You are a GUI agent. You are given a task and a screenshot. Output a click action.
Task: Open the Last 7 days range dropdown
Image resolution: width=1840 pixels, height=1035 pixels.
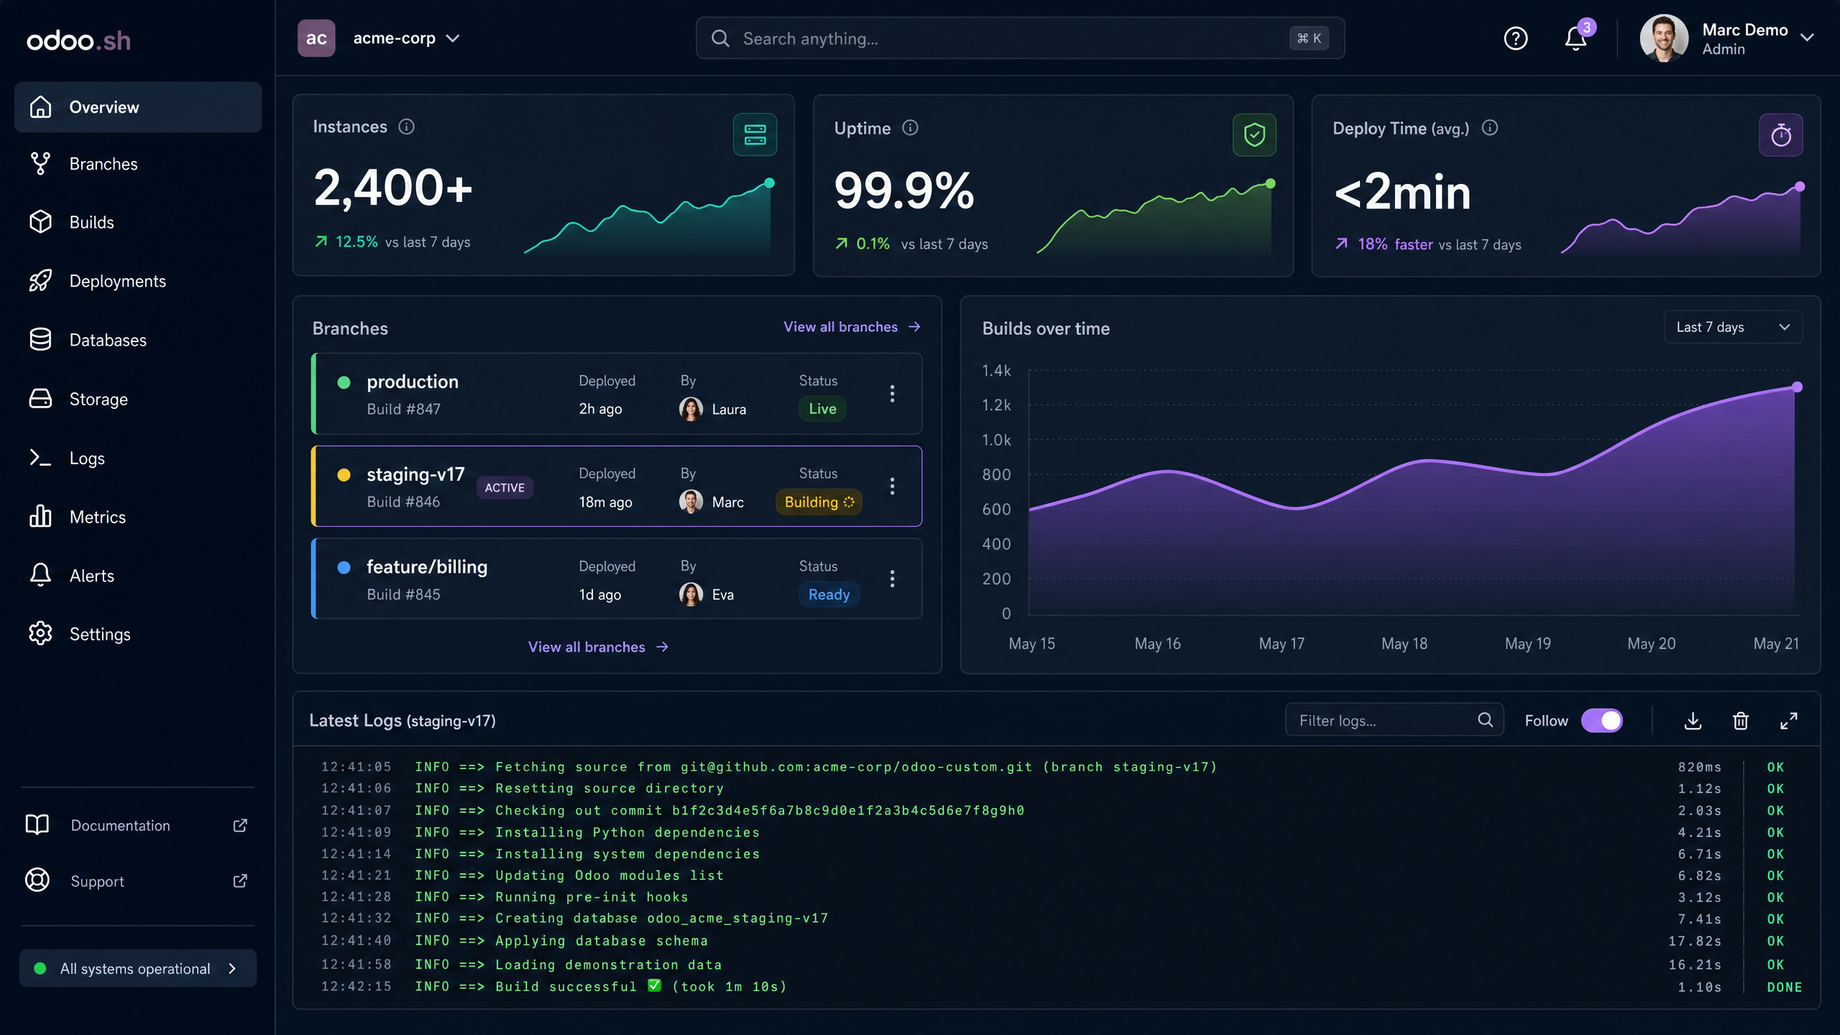click(x=1733, y=327)
